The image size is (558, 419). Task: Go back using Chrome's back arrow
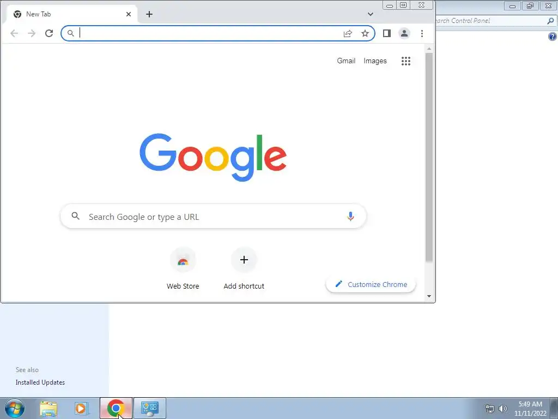click(x=14, y=33)
